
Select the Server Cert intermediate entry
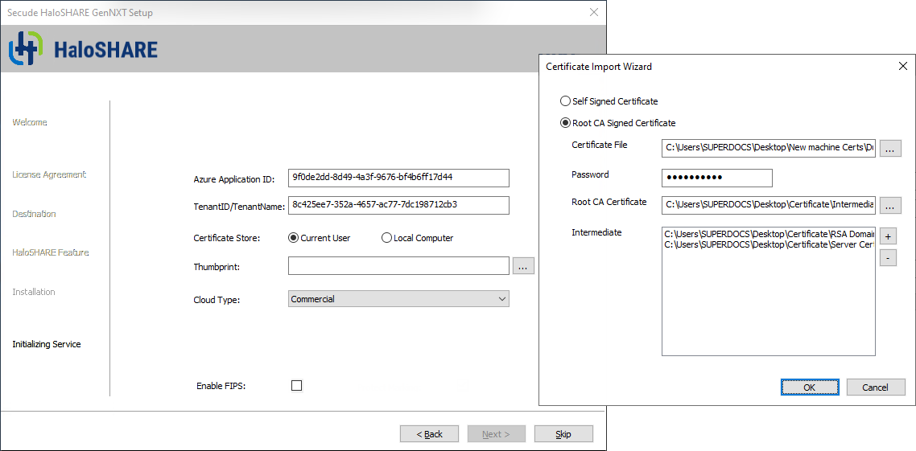click(x=769, y=244)
